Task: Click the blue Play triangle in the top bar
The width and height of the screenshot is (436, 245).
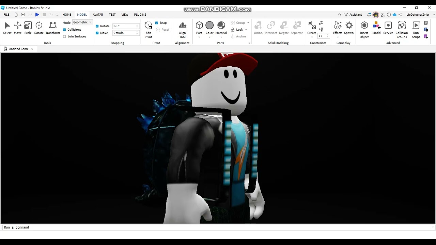Action: click(37, 15)
